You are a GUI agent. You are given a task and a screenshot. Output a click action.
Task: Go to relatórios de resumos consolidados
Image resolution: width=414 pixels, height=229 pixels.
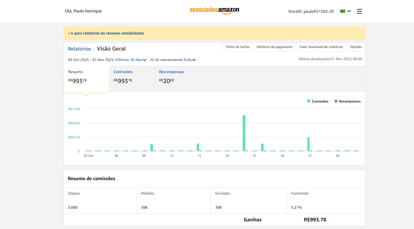(106, 33)
